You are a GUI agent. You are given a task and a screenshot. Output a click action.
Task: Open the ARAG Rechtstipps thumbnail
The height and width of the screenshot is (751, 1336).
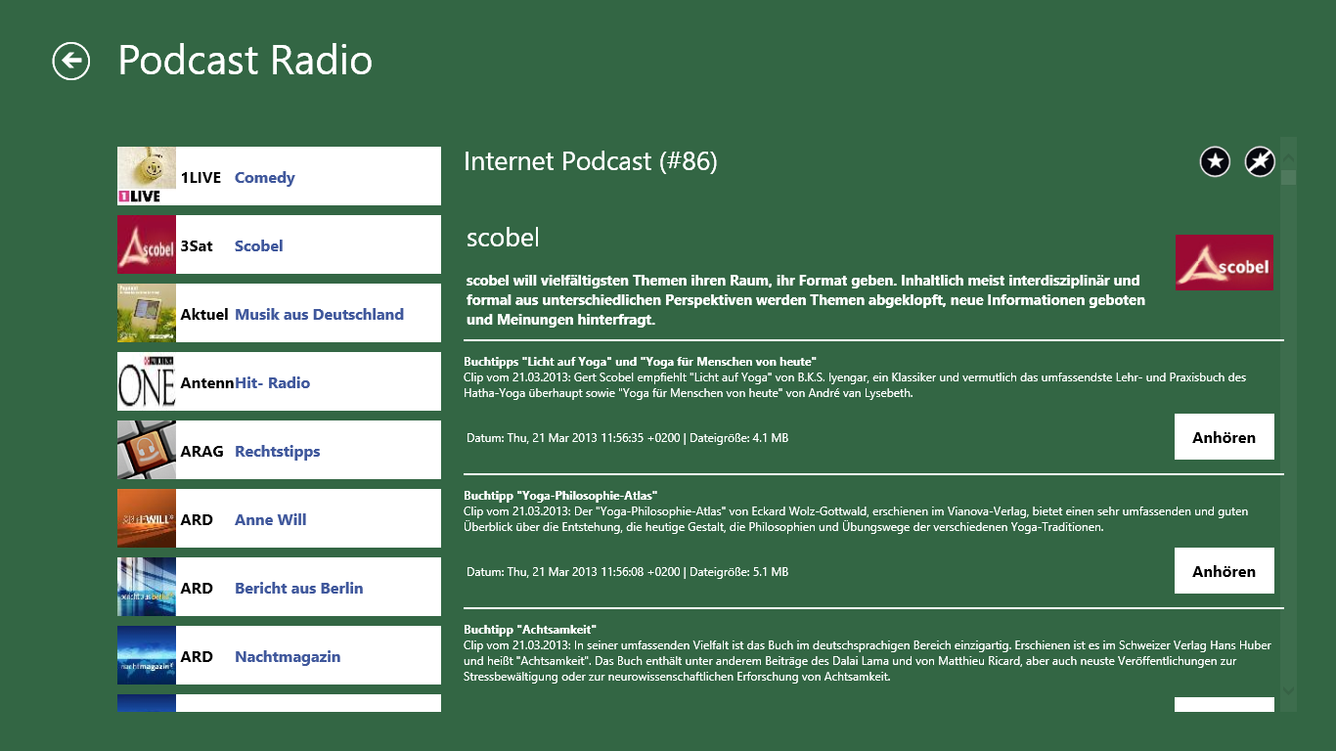(147, 450)
